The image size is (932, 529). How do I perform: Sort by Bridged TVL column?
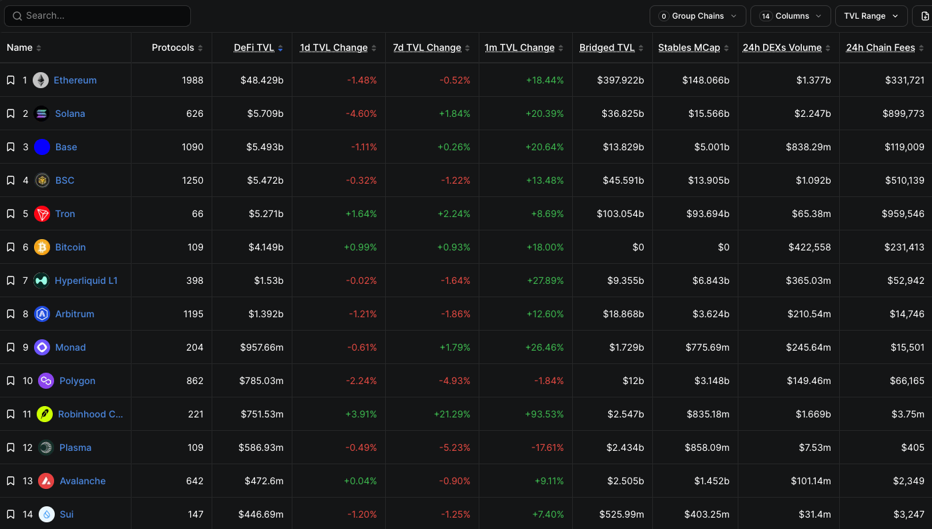point(612,48)
